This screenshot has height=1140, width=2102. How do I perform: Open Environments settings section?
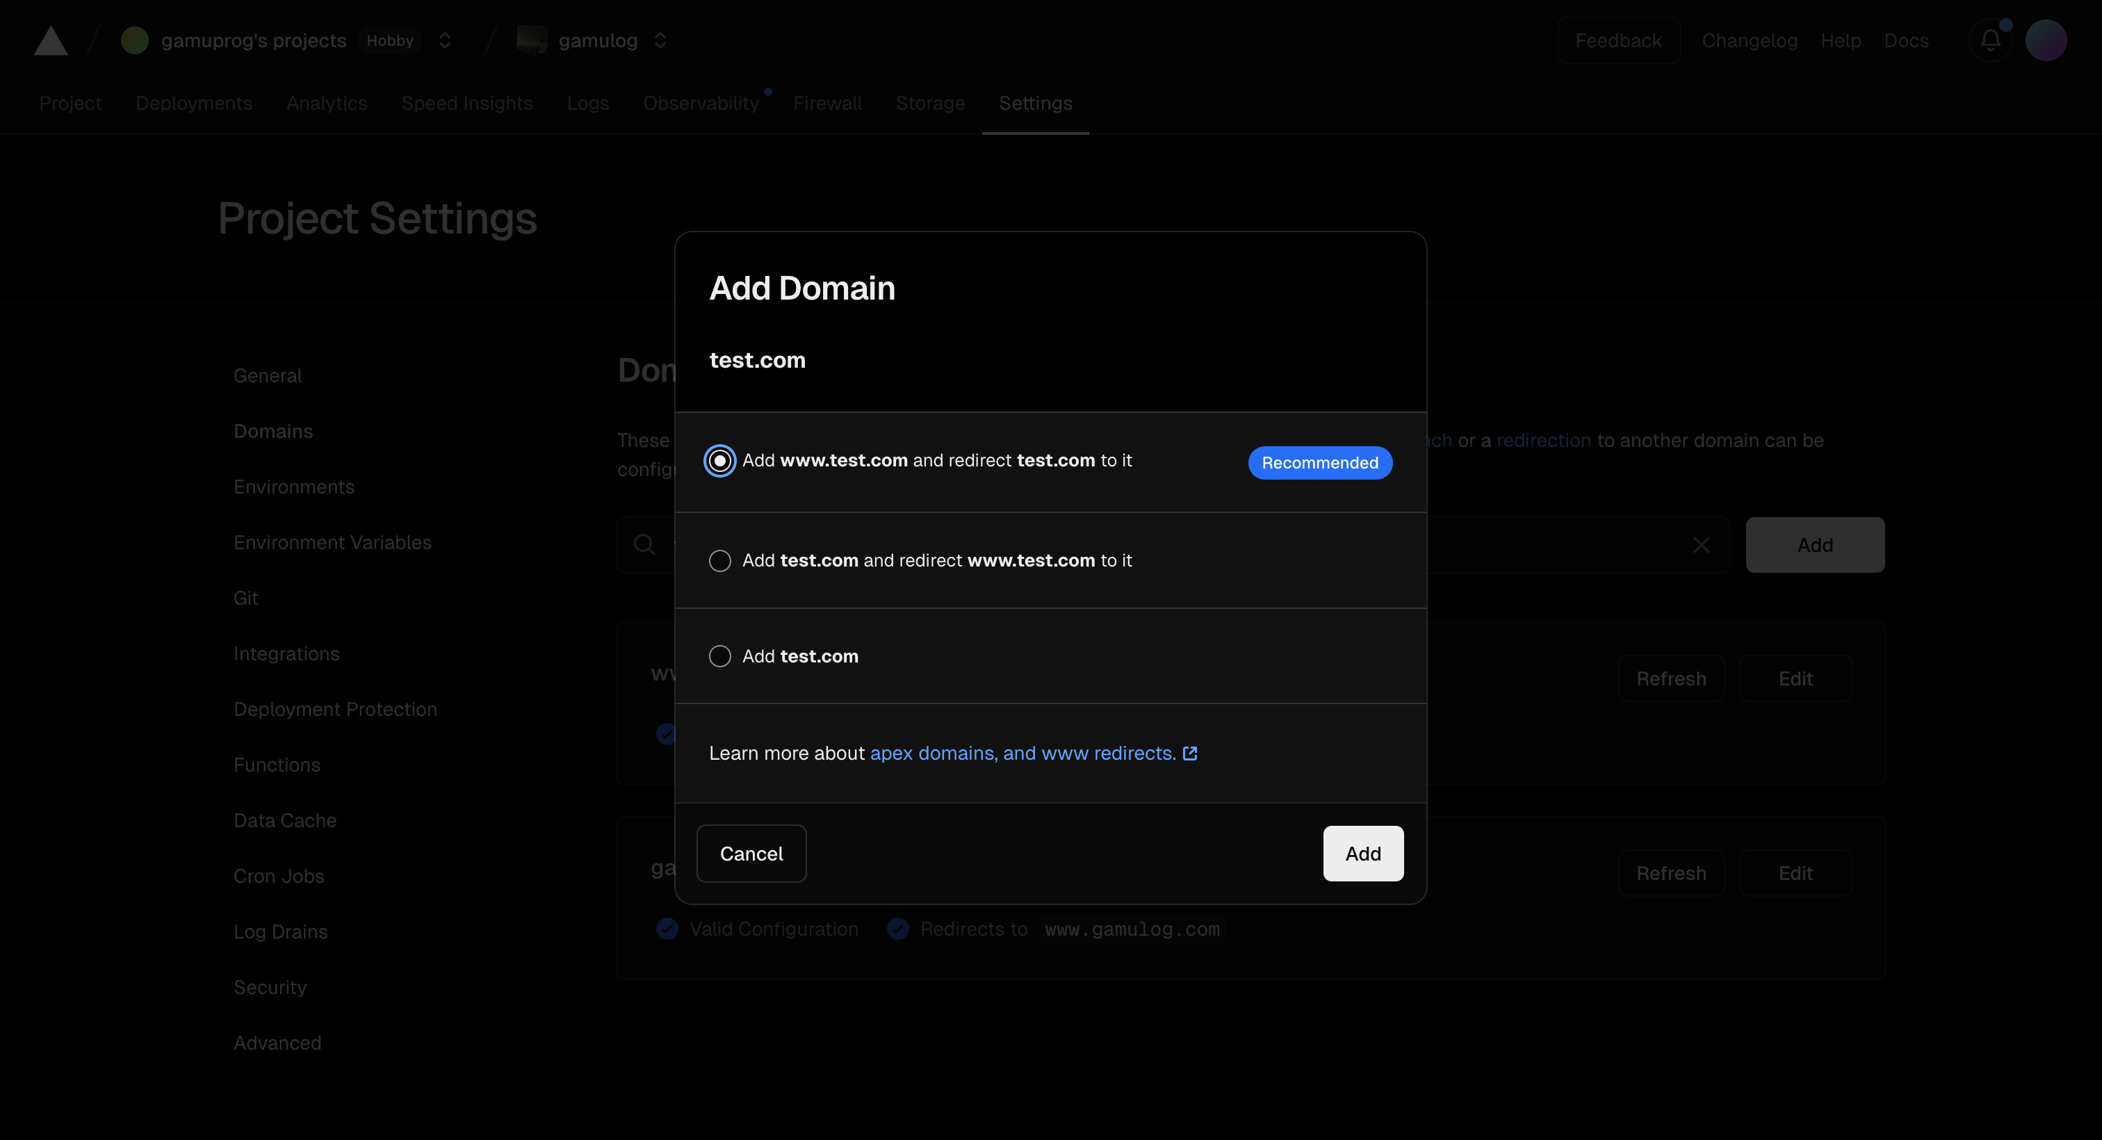pos(294,487)
